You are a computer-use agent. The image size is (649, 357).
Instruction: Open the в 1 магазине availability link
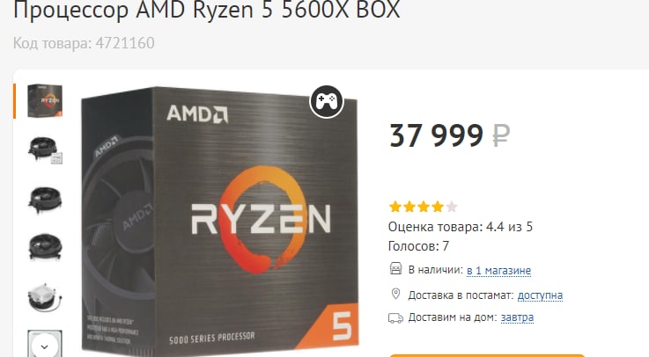tap(498, 271)
